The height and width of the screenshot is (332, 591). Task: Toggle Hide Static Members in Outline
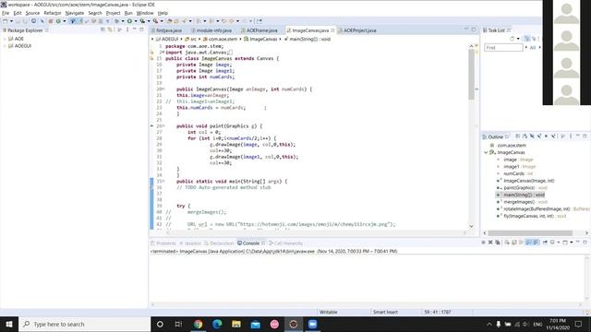[x=539, y=136]
